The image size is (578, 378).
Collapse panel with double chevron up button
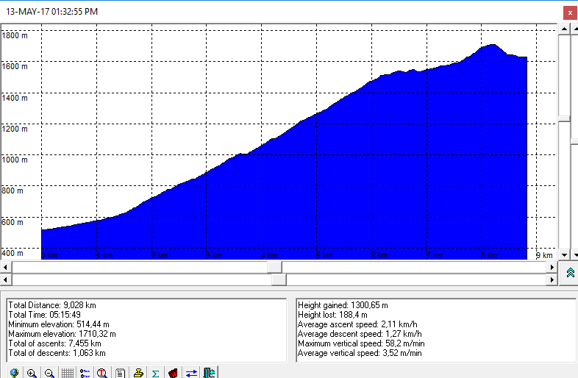(x=570, y=273)
